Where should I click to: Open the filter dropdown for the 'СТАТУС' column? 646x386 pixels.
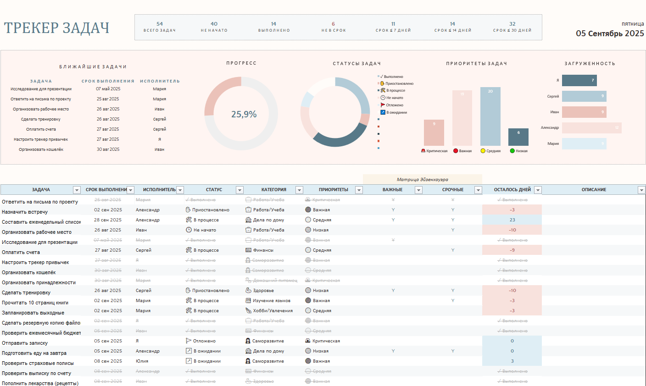point(239,190)
